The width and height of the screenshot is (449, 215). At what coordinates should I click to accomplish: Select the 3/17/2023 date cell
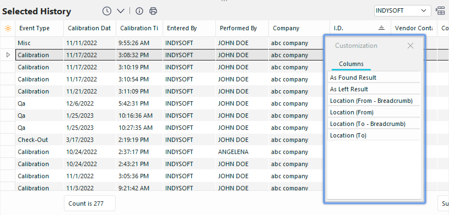coord(90,140)
